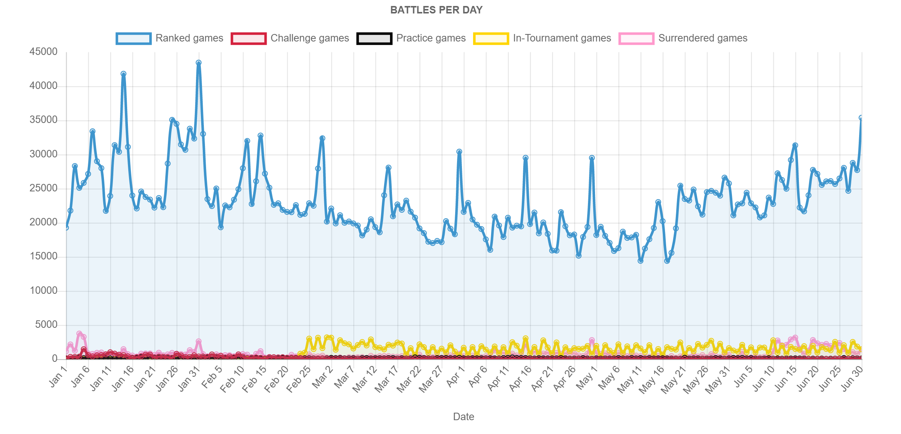This screenshot has height=434, width=901.
Task: Click the Jun 15 x-axis label
Action: click(x=786, y=378)
